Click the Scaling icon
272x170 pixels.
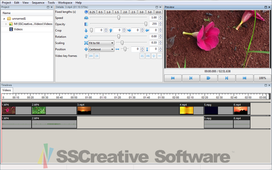pyautogui.click(x=86, y=43)
